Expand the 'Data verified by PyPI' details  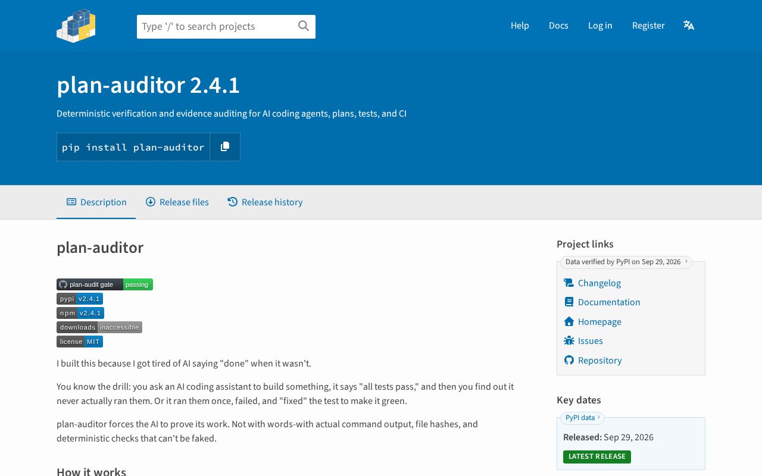coord(626,262)
